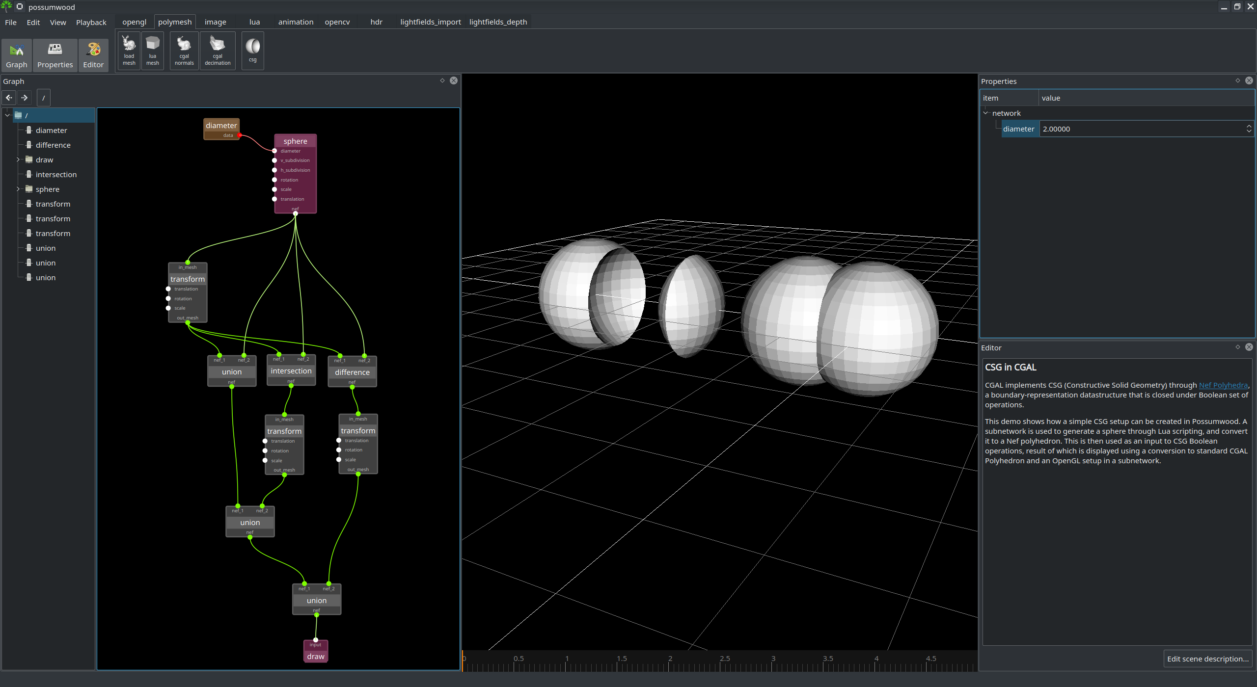The width and height of the screenshot is (1257, 687).
Task: Click the cgal normals tool icon
Action: coord(184,50)
